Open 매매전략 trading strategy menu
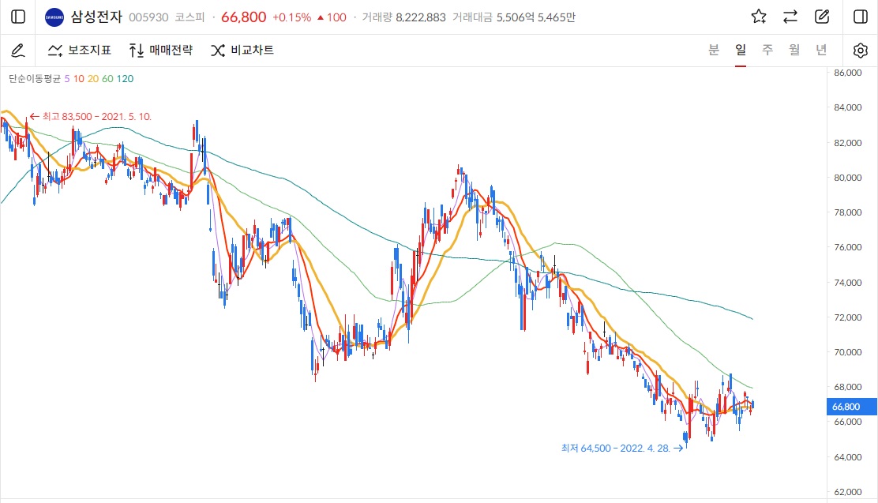This screenshot has width=878, height=503. pyautogui.click(x=161, y=51)
